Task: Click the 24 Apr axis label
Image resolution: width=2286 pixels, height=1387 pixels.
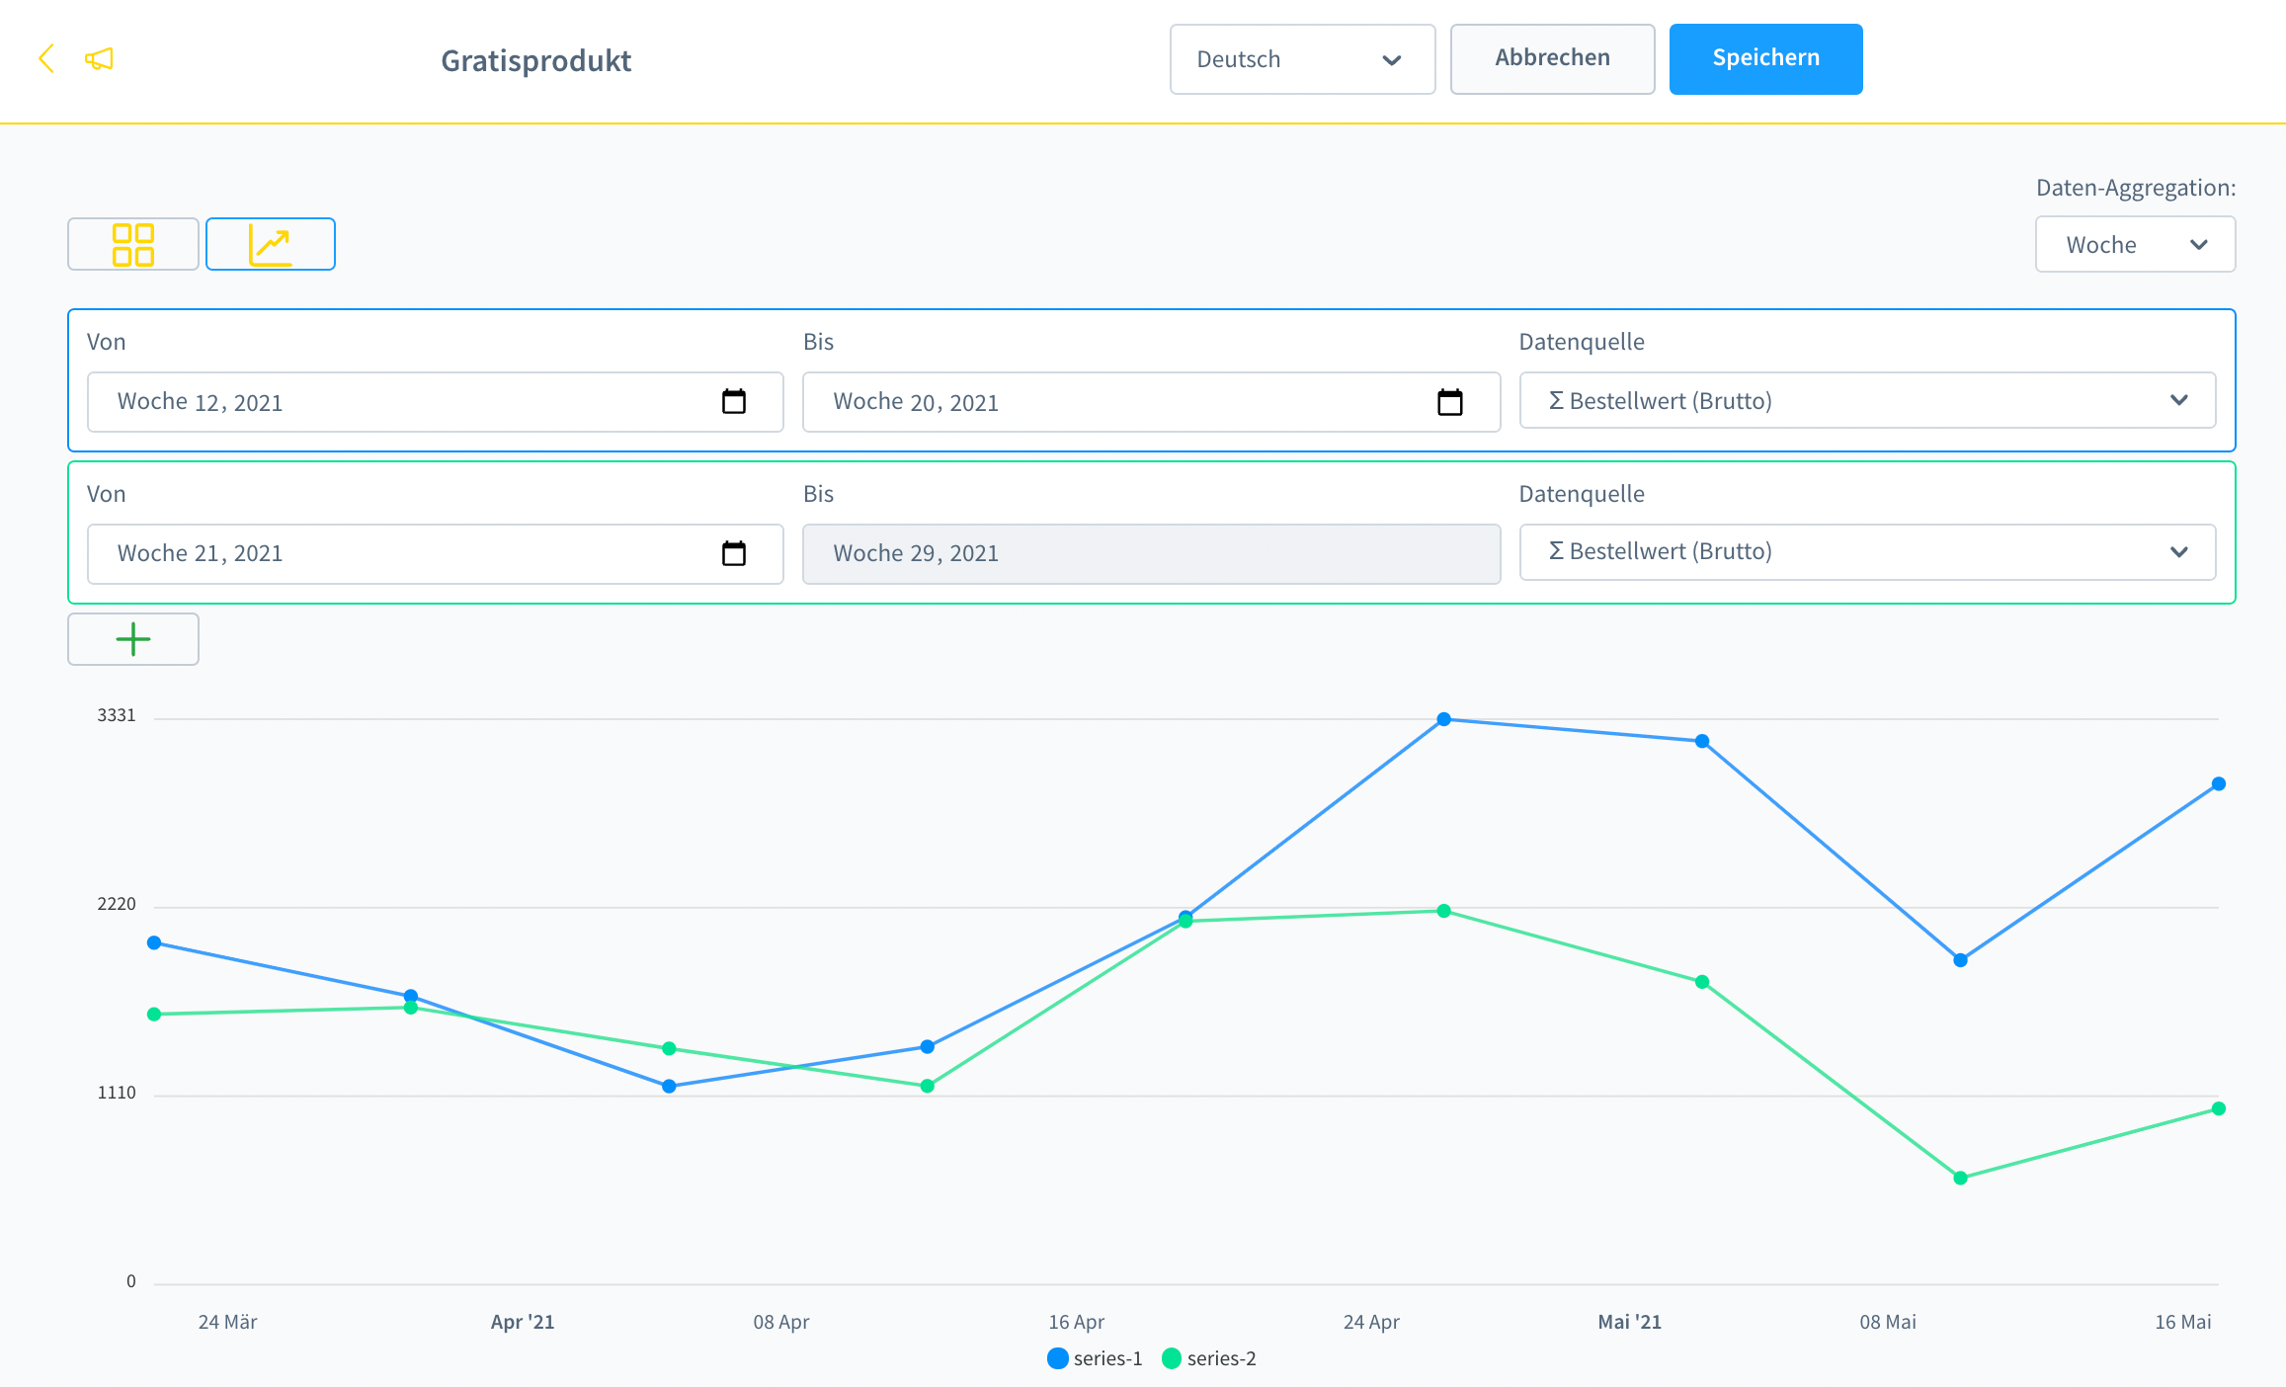Action: [1371, 1322]
